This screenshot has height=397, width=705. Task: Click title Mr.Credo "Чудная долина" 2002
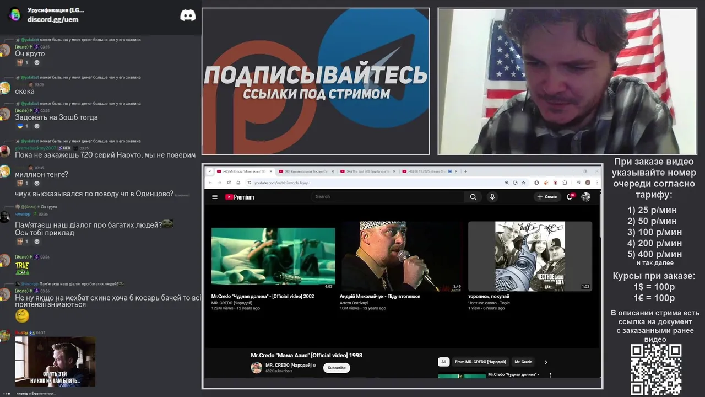(x=263, y=296)
